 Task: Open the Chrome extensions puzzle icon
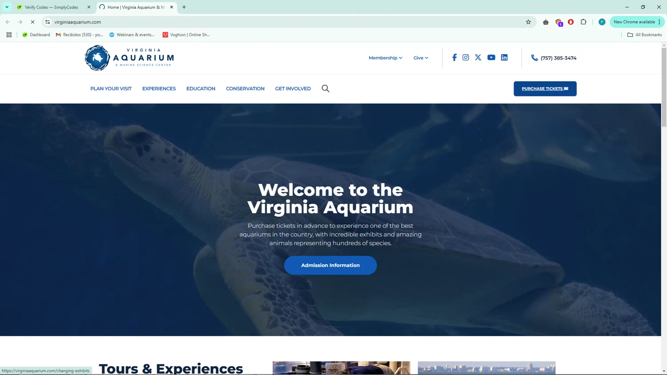coord(583,22)
